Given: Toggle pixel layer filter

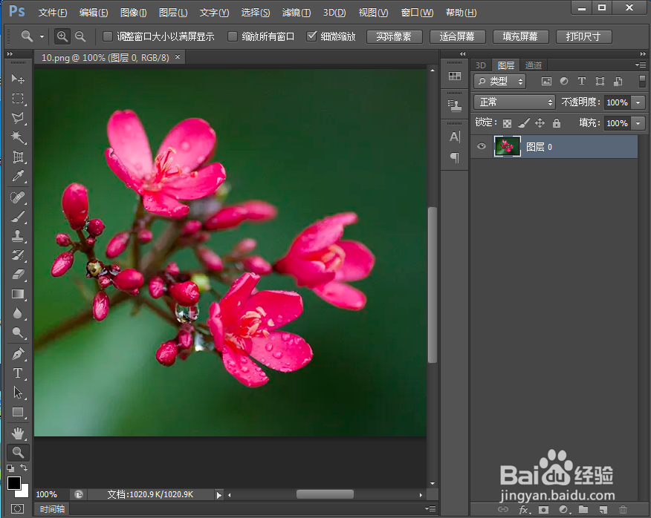Looking at the screenshot, I should 546,82.
